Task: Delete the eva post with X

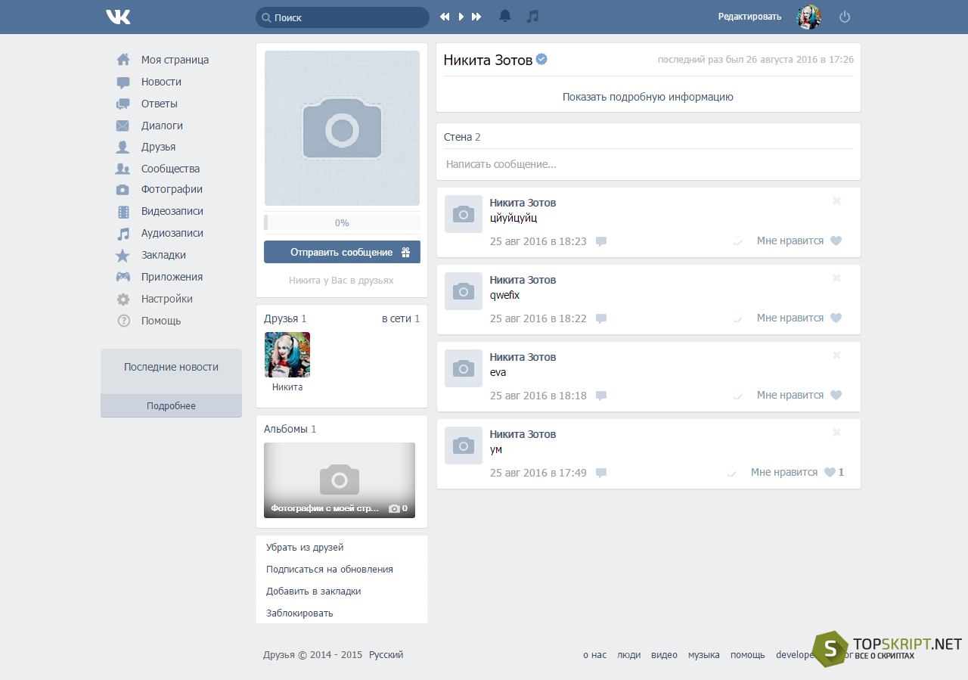Action: pos(836,356)
